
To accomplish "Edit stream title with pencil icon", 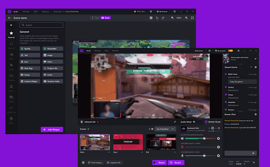I will 255,59.
